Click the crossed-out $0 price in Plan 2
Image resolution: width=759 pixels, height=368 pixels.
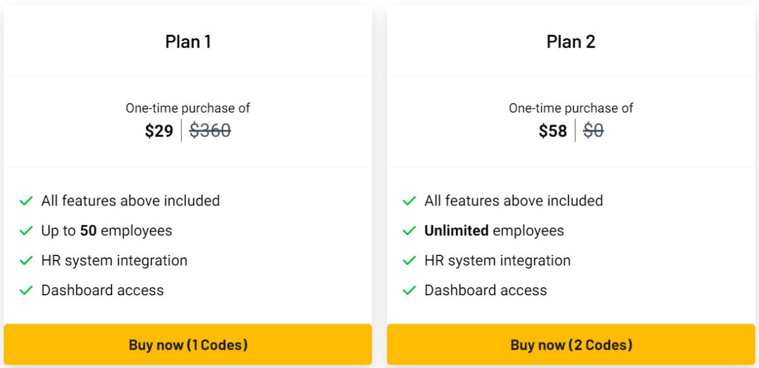[x=593, y=131]
